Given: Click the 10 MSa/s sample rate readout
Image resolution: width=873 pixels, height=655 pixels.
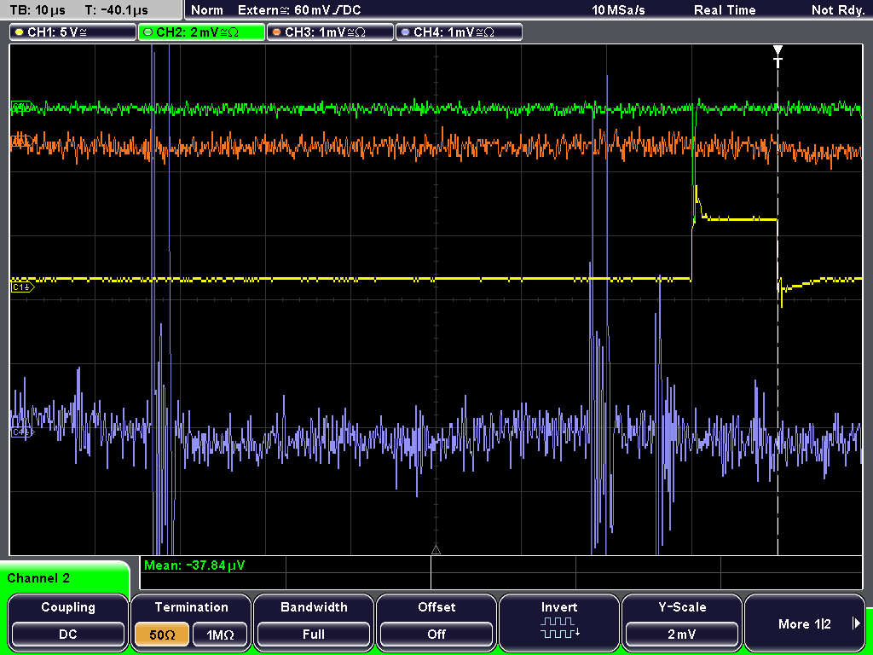Looking at the screenshot, I should 618,10.
